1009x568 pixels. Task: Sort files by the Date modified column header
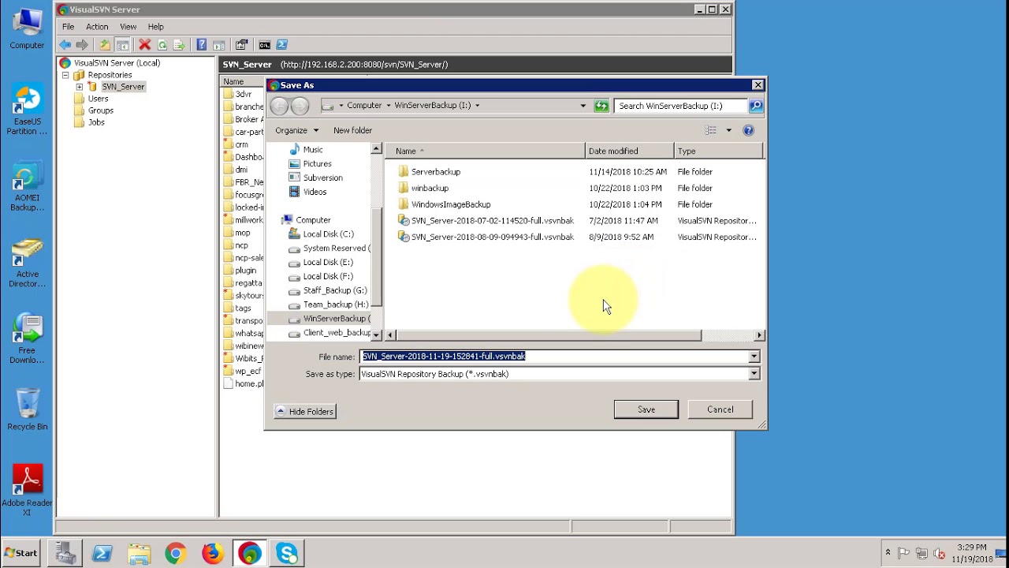click(x=630, y=151)
